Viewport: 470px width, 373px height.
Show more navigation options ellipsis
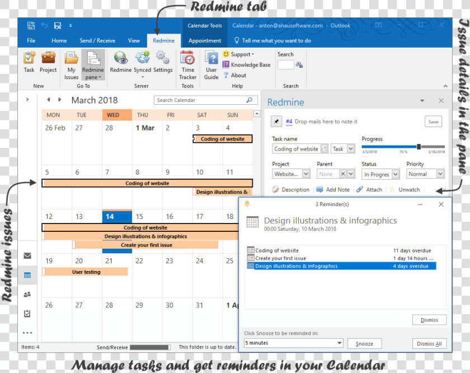(x=27, y=333)
